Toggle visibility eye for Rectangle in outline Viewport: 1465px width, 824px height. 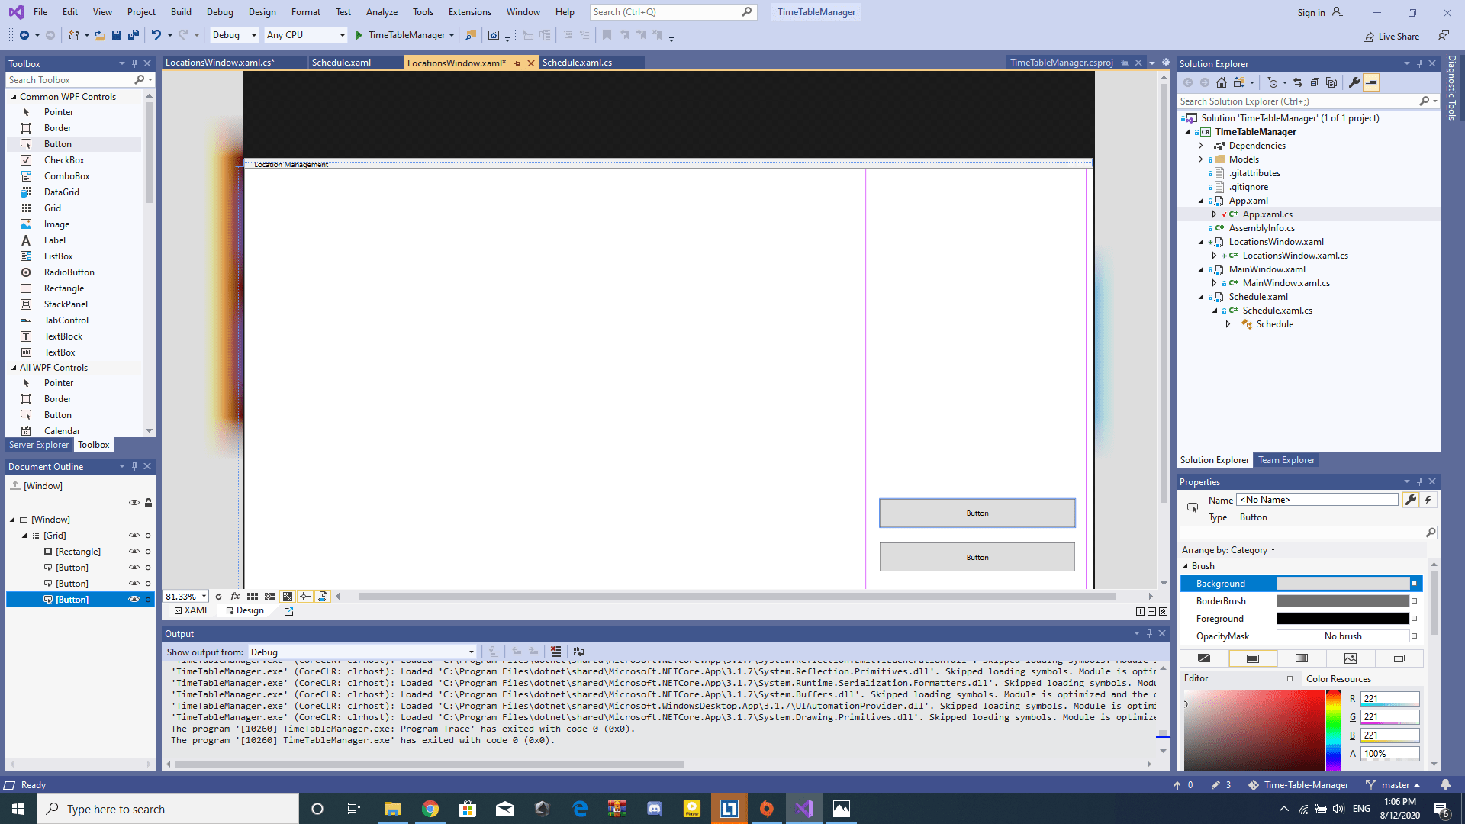click(x=134, y=552)
